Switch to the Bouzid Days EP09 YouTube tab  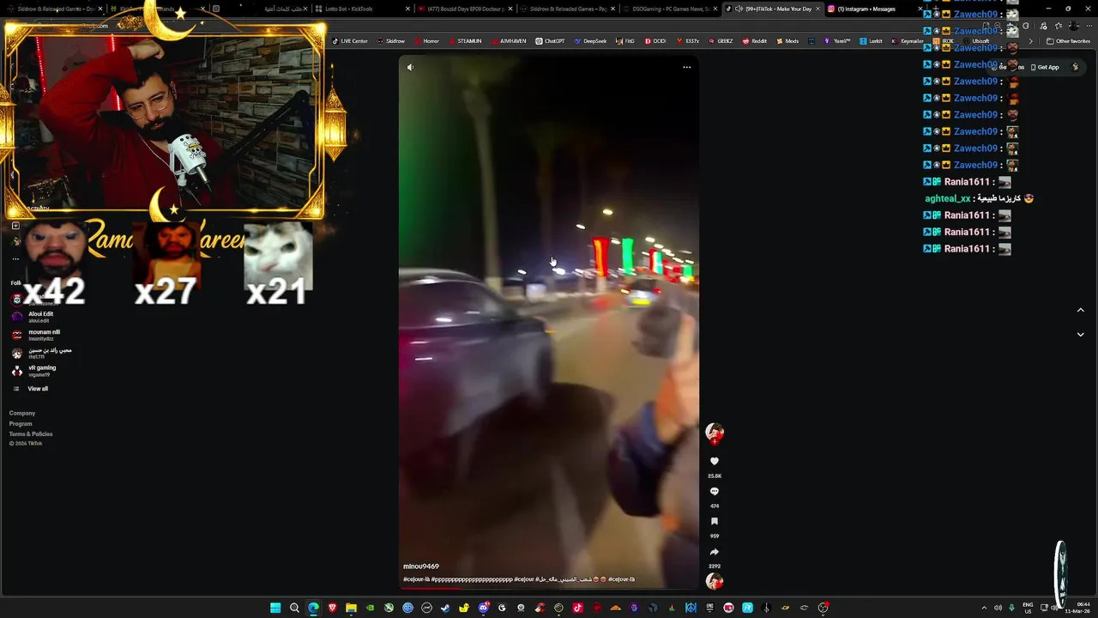pyautogui.click(x=463, y=9)
